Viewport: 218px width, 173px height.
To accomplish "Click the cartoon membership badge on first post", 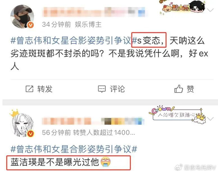I will 182,7.
